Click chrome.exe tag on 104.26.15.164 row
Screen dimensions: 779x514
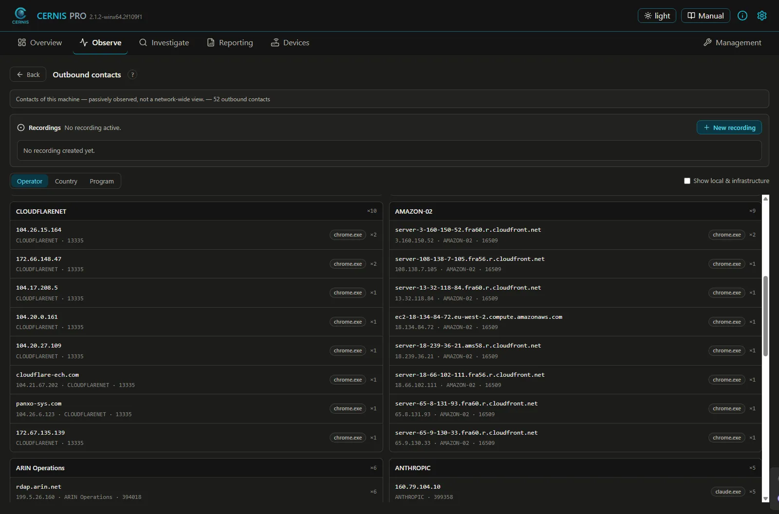[348, 235]
